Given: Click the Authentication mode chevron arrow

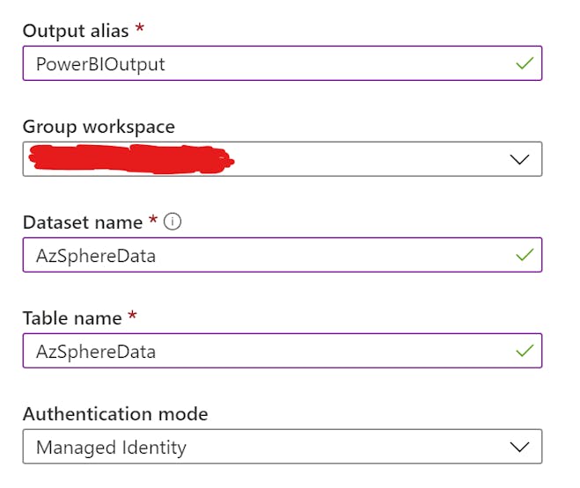Looking at the screenshot, I should (520, 447).
